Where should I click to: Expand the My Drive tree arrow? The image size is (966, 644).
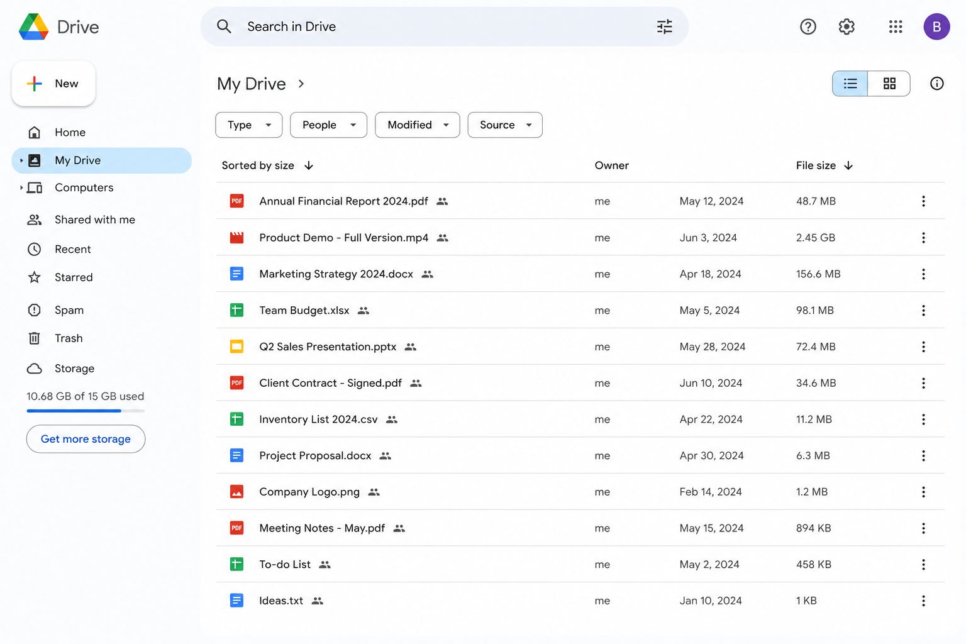21,160
